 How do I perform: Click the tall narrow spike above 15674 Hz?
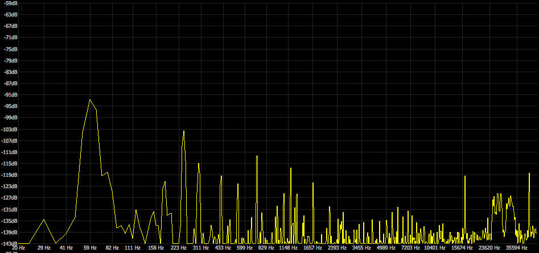click(465, 176)
